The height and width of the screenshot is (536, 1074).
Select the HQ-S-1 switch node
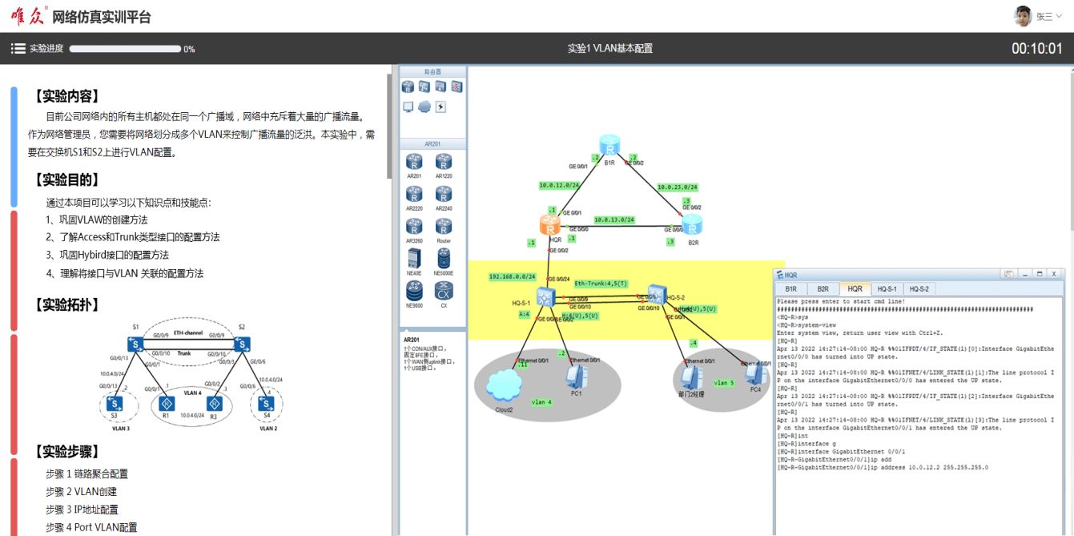[546, 296]
